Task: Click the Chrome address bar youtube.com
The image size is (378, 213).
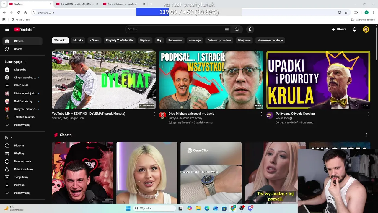Action: click(x=46, y=12)
